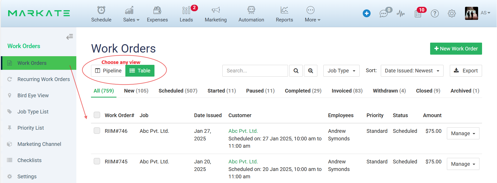The height and width of the screenshot is (183, 497).
Task: Click the RIIM#746 work order number
Action: 116,131
